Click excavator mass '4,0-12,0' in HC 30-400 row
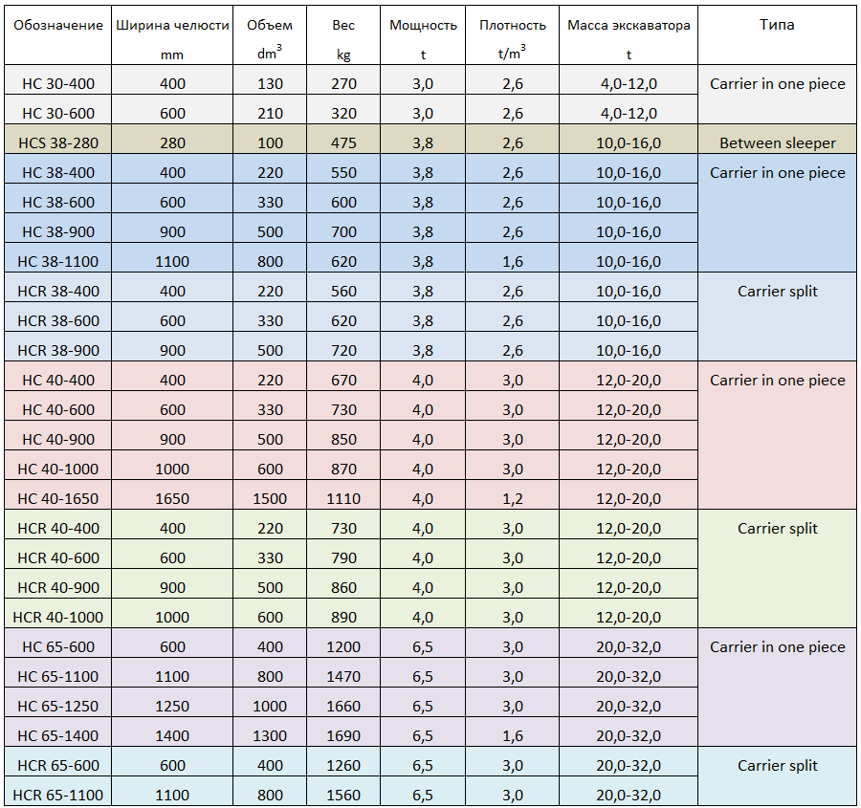 (629, 83)
